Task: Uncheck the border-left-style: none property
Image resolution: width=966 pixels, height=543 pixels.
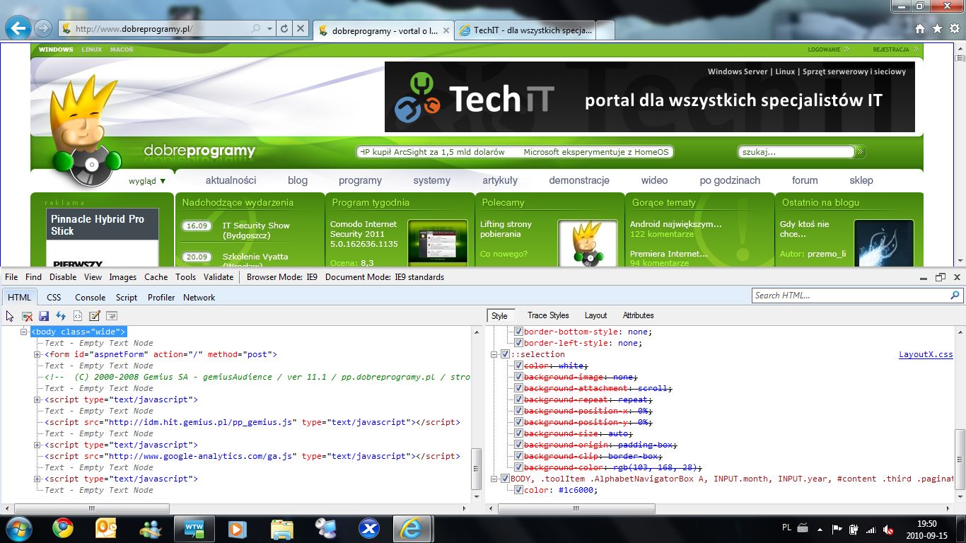Action: 518,343
